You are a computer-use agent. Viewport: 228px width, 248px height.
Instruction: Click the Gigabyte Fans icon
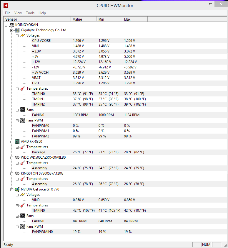23,110
